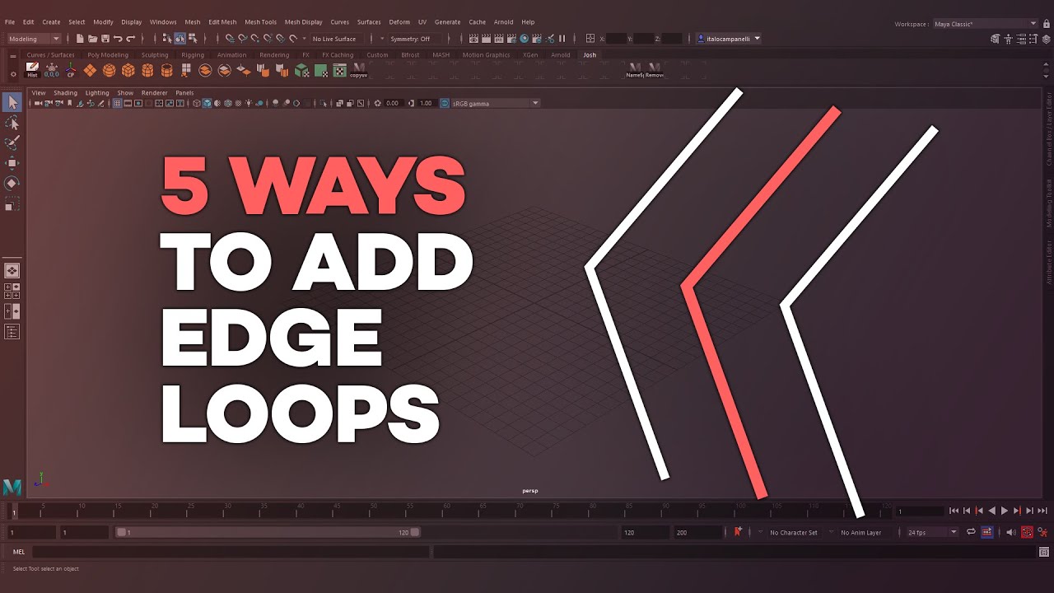The image size is (1054, 593).
Task: Toggle select by object type mode
Action: [x=180, y=39]
